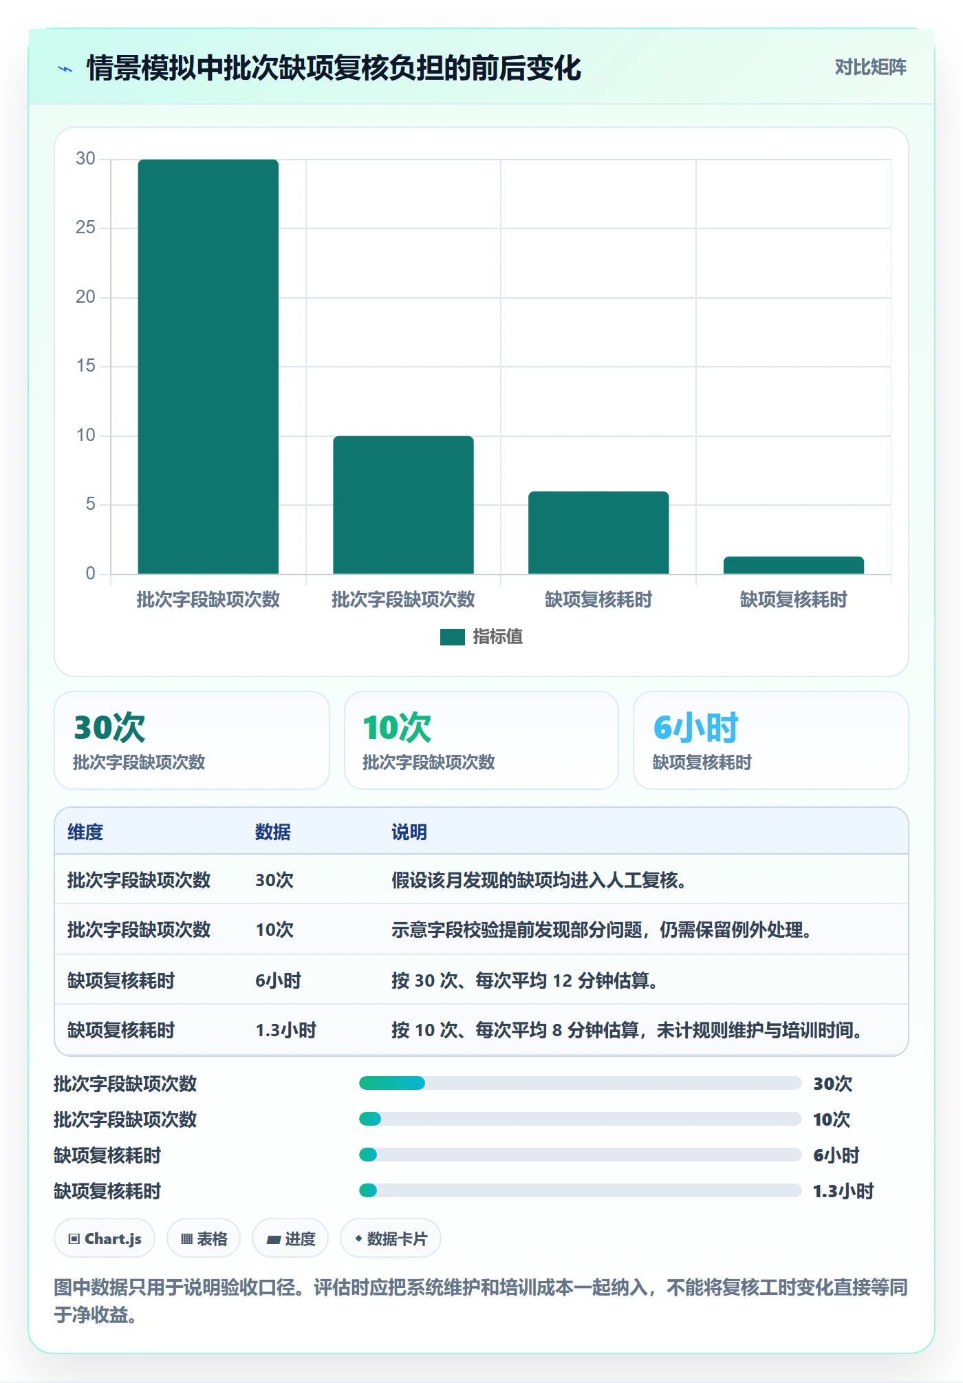Click the footer note starting 图中数据只用于说明验收口径
The image size is (963, 1383).
click(x=481, y=1300)
